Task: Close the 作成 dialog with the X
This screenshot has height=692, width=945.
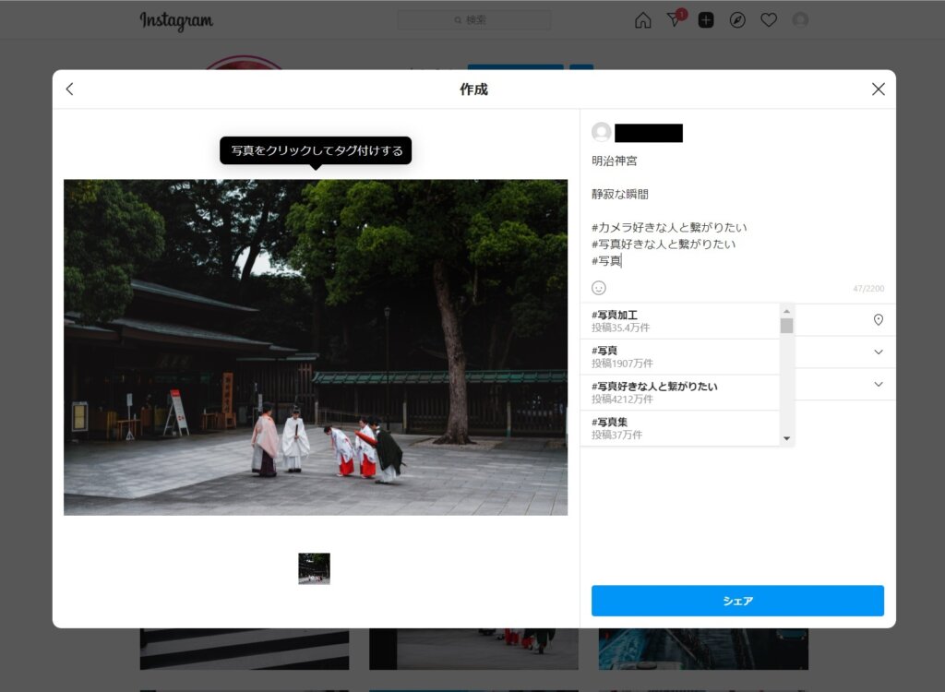Action: [x=879, y=89]
